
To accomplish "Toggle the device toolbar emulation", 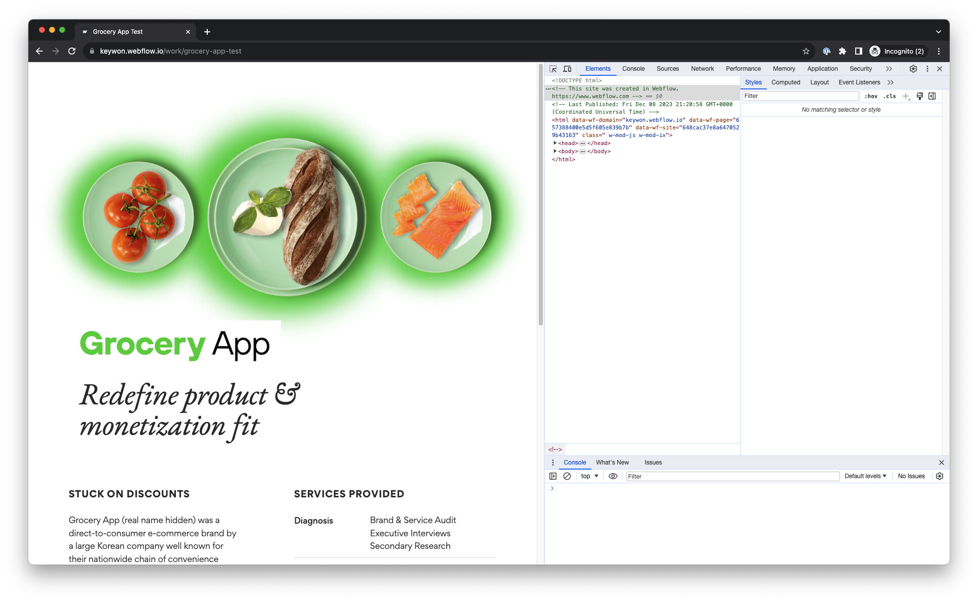I will (567, 69).
